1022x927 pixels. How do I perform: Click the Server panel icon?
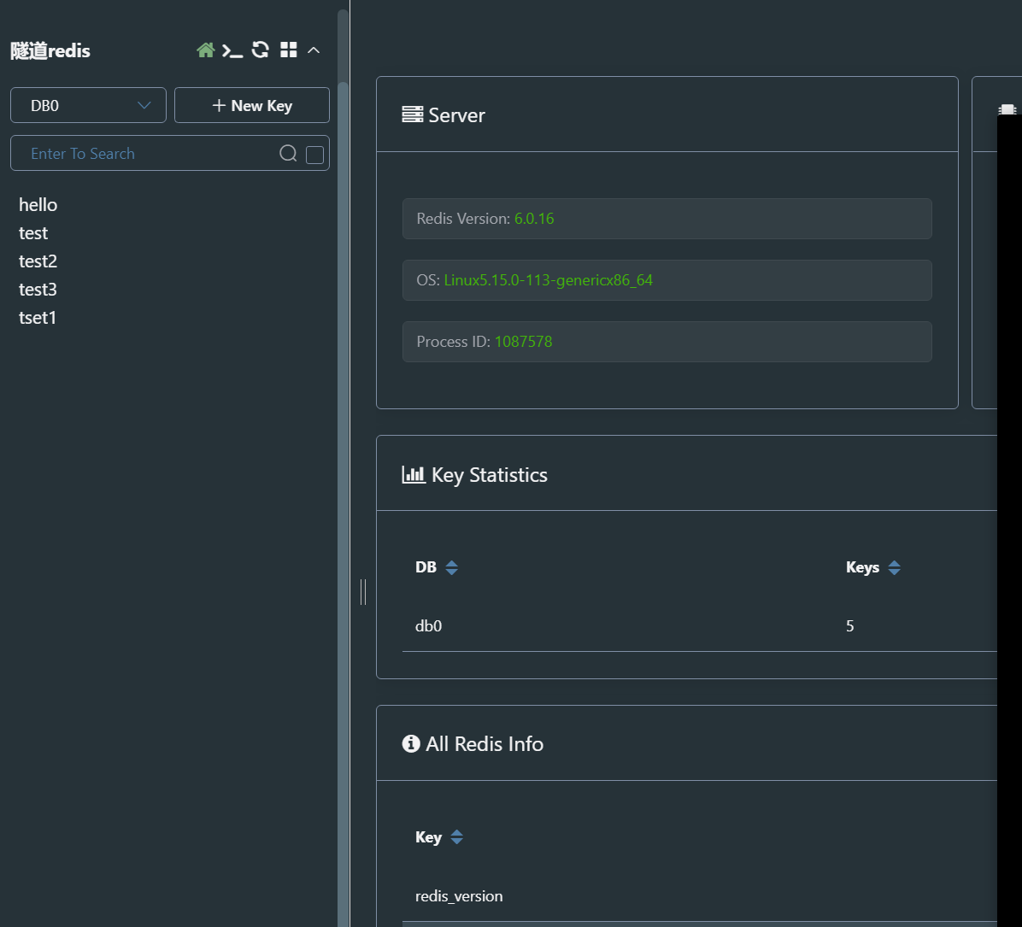click(x=412, y=114)
